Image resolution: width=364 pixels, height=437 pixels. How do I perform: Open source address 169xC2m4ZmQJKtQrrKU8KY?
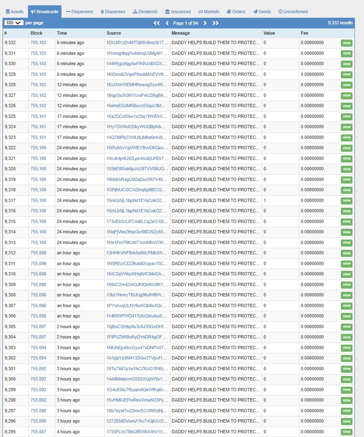tap(137, 284)
